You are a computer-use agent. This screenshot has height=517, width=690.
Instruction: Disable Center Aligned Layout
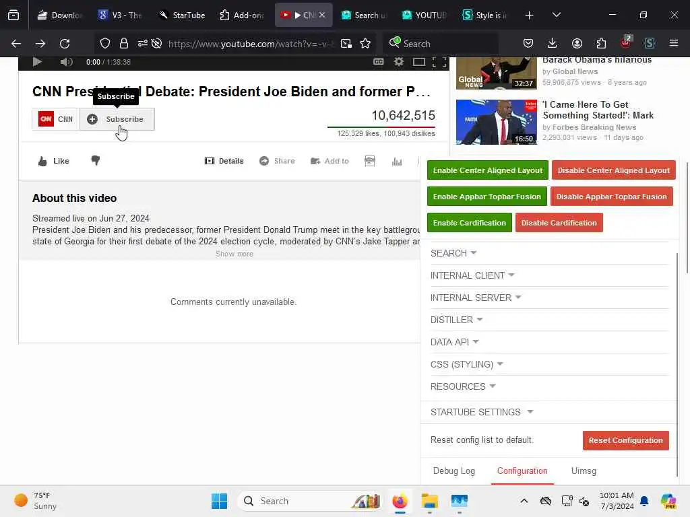[x=613, y=170]
